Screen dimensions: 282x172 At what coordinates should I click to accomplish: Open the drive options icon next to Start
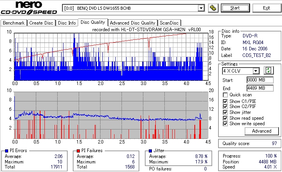pyautogui.click(x=213, y=8)
